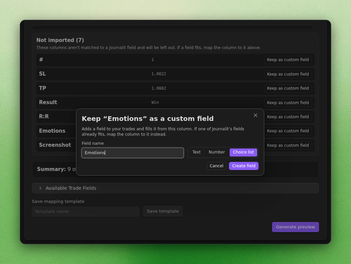Viewport: 351px width, 264px height.
Task: Click the Save template button
Action: (163, 211)
